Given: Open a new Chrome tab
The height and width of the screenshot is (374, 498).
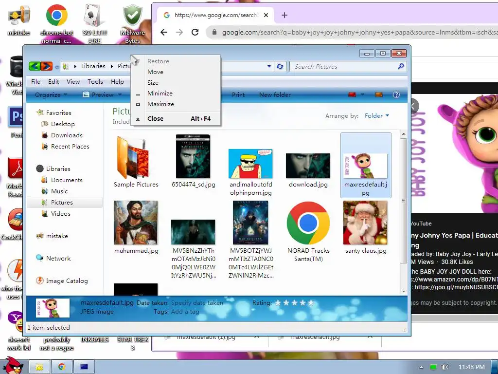Looking at the screenshot, I should click(x=284, y=15).
